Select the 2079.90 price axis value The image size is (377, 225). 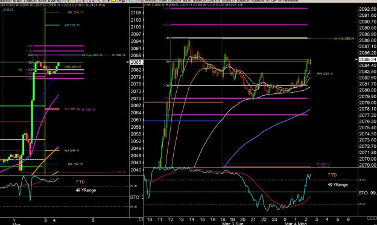click(367, 96)
